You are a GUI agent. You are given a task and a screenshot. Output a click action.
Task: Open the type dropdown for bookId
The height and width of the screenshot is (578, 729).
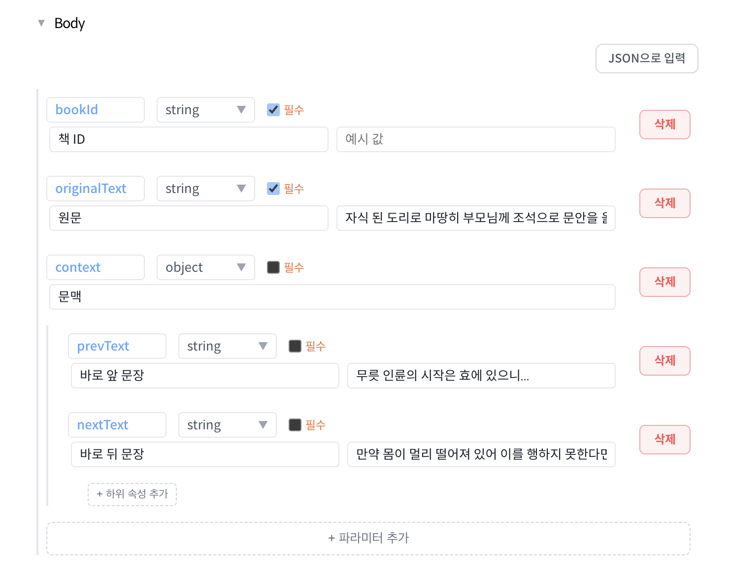point(205,110)
